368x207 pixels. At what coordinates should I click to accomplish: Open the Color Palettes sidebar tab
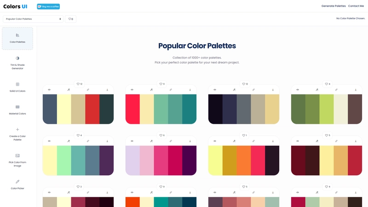17,39
